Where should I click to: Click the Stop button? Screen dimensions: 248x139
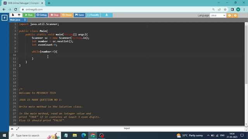pos(55,15)
